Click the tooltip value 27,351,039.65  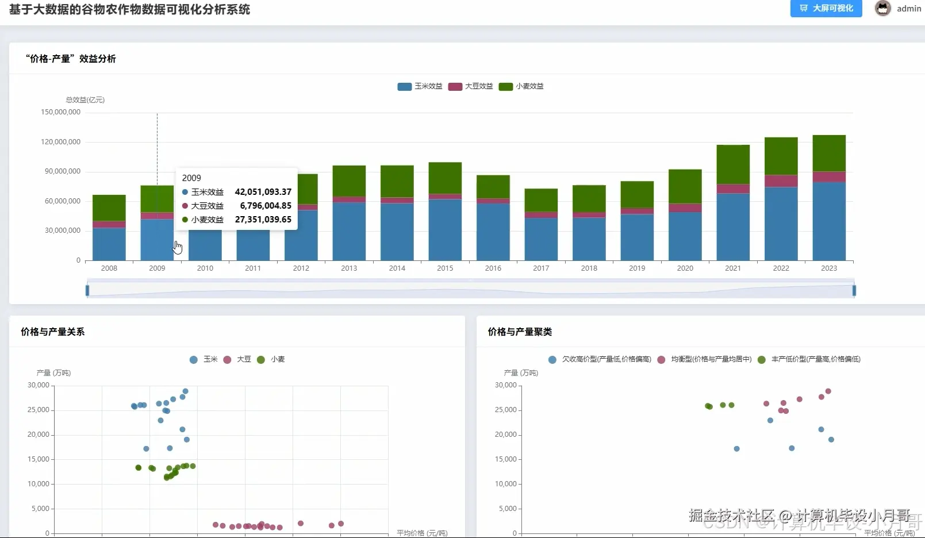click(x=263, y=220)
